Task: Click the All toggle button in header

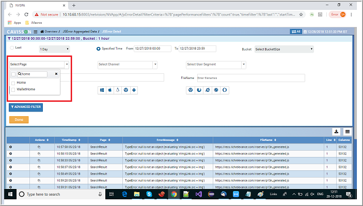Action: click(296, 31)
